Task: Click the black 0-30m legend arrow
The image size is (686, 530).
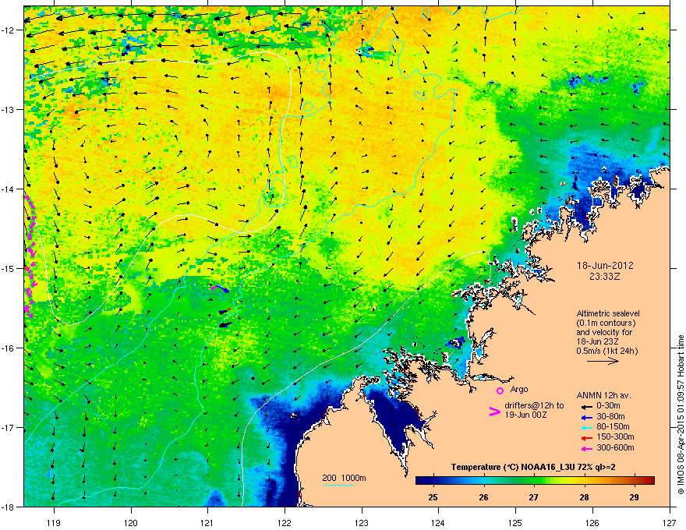Action: [x=586, y=406]
